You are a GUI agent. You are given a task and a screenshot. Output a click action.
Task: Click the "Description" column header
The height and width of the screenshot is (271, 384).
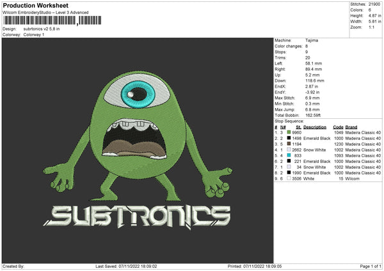pyautogui.click(x=315, y=127)
